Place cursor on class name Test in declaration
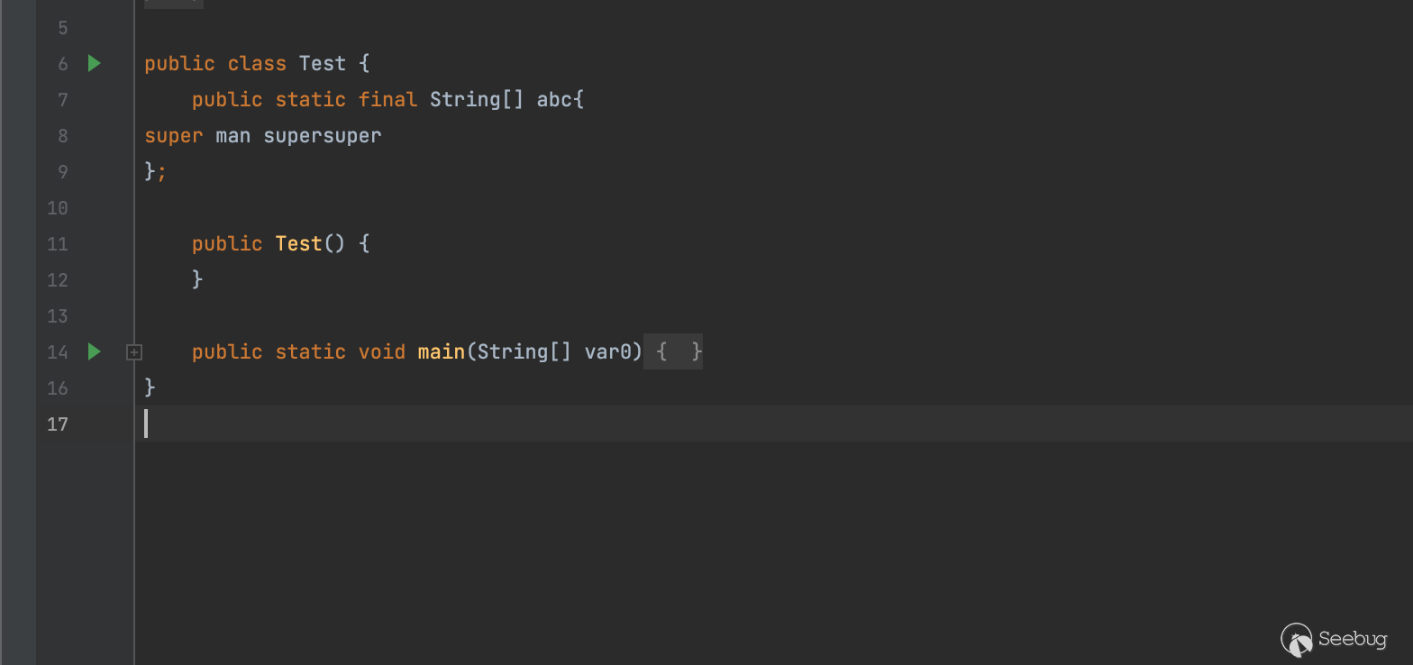This screenshot has width=1413, height=665. 322,64
